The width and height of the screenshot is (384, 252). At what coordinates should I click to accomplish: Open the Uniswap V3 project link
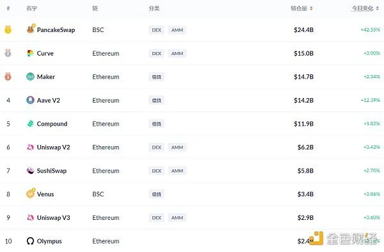53,217
